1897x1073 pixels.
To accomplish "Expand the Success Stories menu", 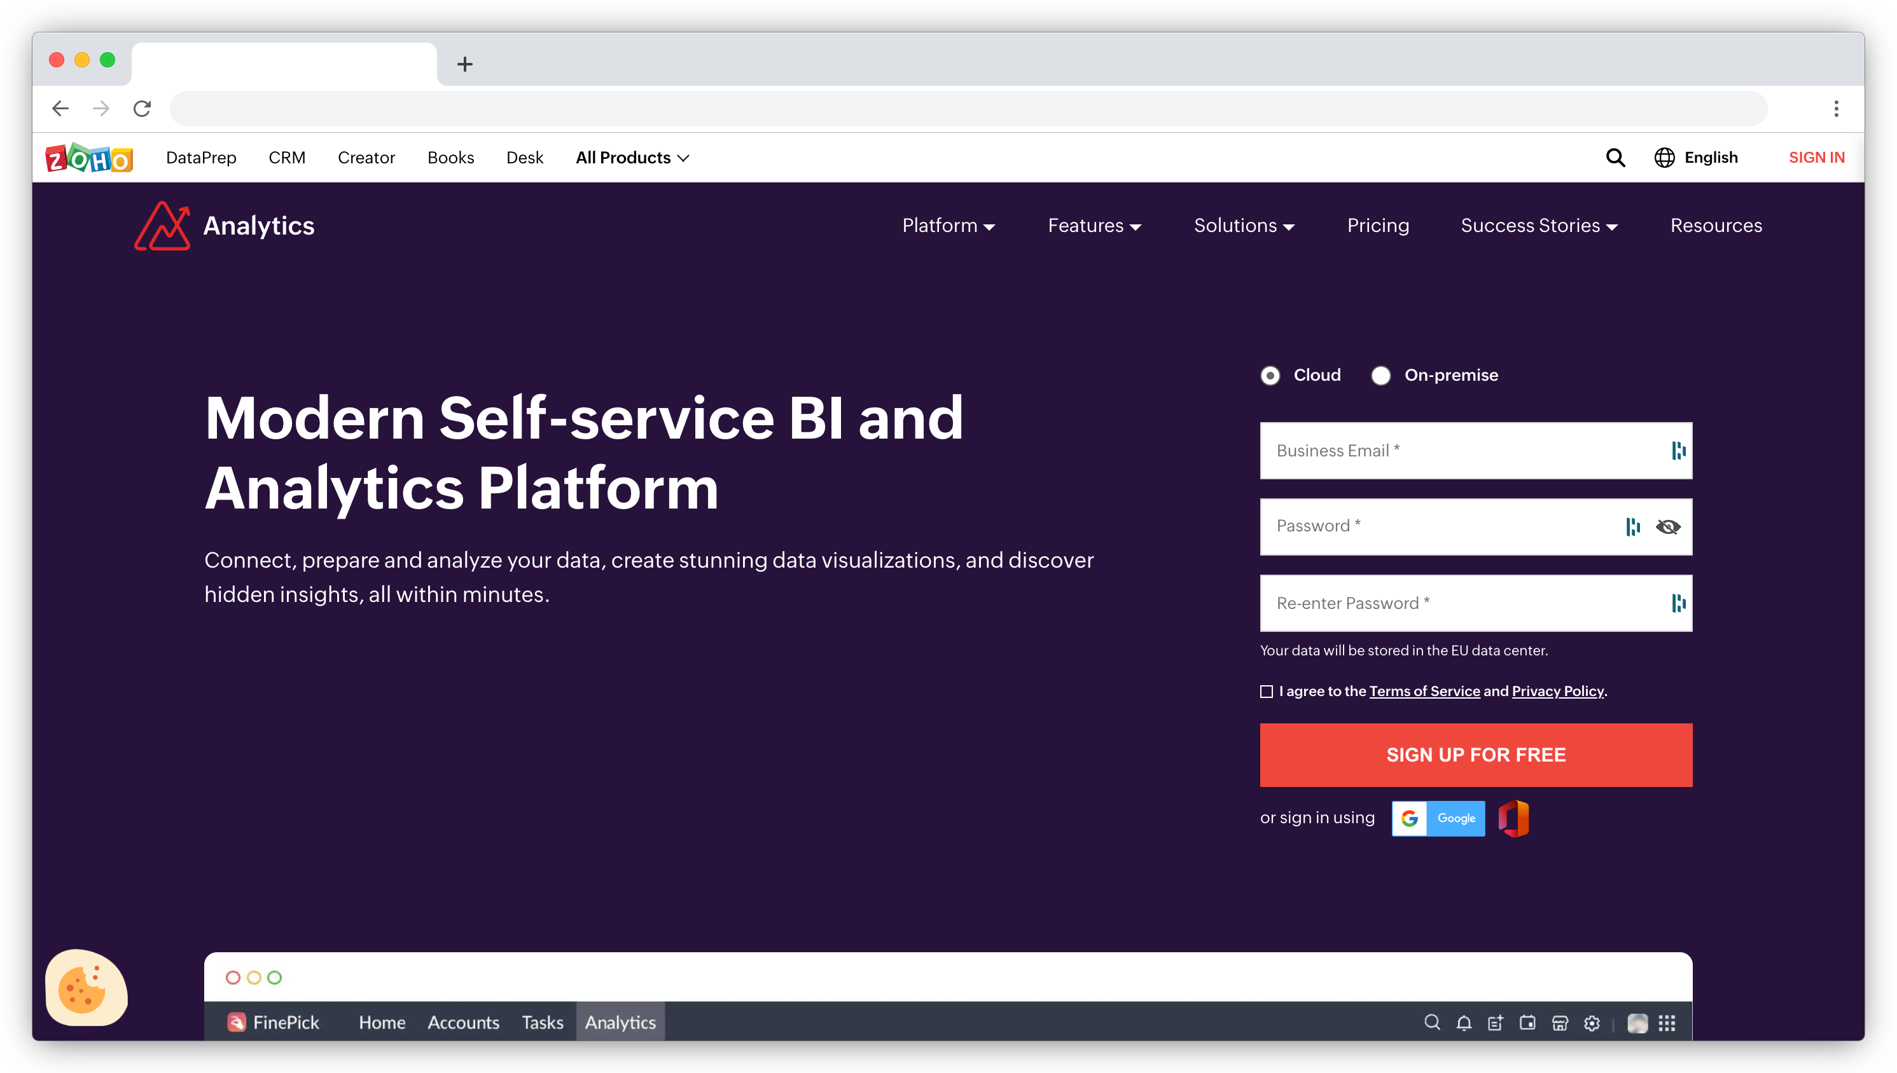I will click(1539, 226).
